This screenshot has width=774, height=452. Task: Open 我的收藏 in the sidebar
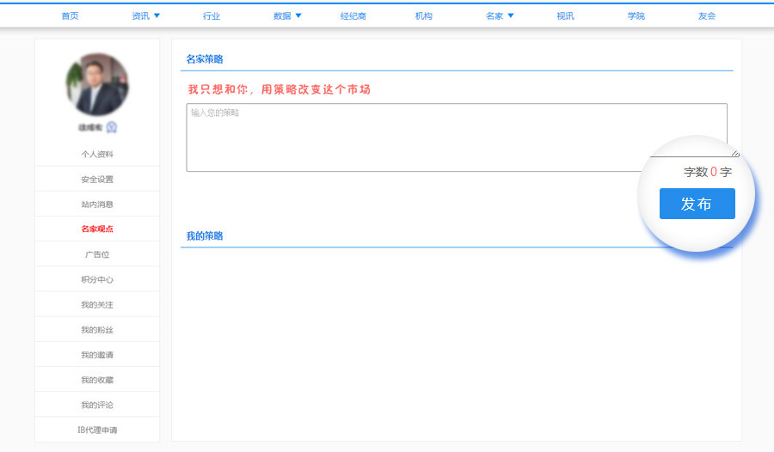coord(97,380)
